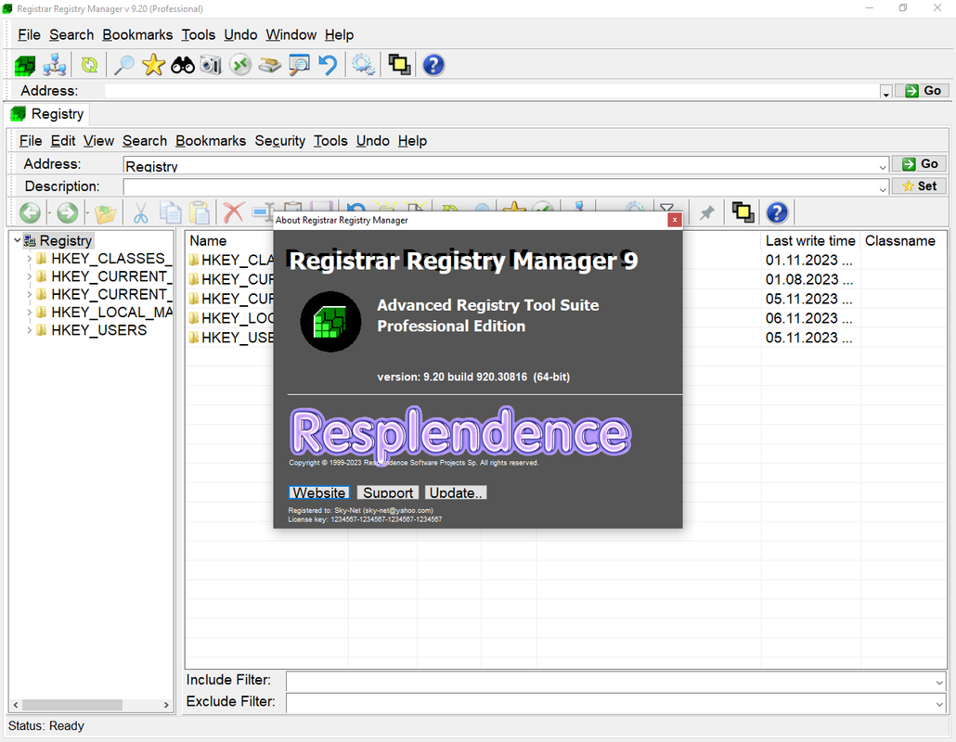Sort by the Last write time column header

tap(810, 240)
